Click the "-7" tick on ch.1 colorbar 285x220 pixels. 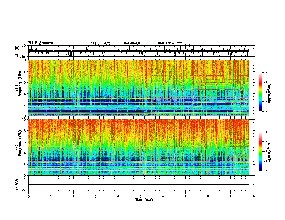coord(266,111)
